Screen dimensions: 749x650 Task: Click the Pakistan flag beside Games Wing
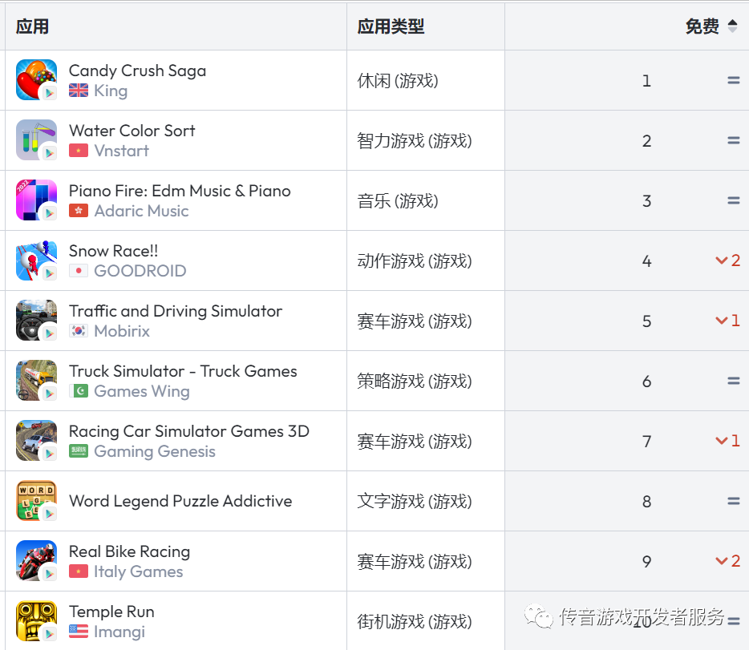79,391
